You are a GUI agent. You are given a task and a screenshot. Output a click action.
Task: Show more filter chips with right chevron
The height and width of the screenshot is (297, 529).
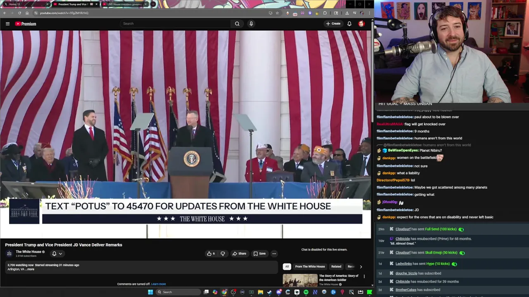coord(361,267)
